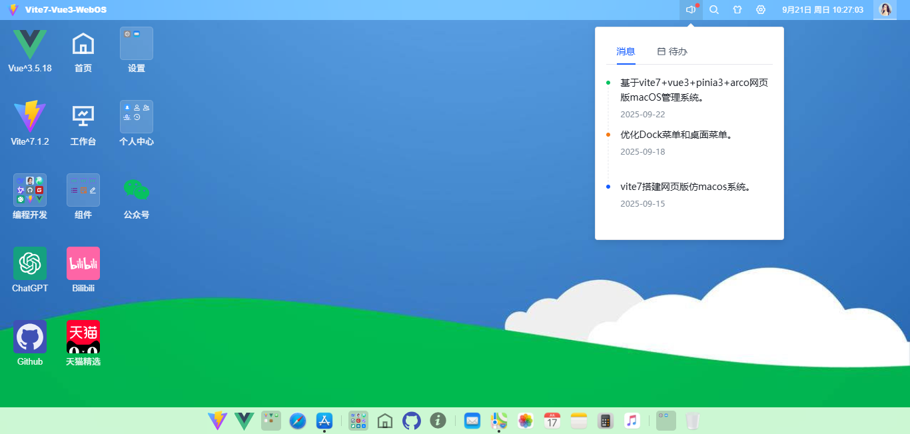
Task: Open Photos from the dock
Action: pyautogui.click(x=526, y=421)
